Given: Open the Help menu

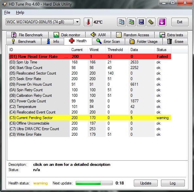Looking at the screenshot, I should click(20, 12).
